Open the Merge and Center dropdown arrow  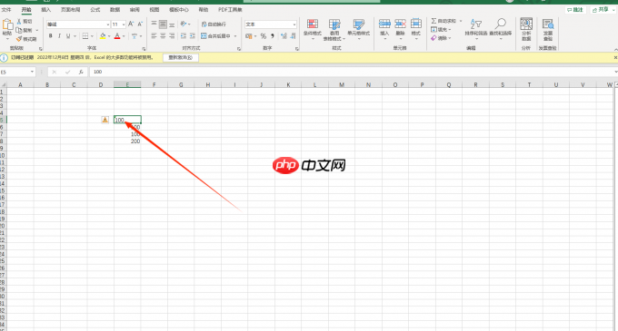click(x=235, y=36)
